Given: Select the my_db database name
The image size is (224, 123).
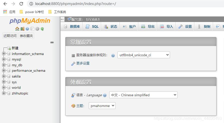Looking at the screenshot, I should click(17, 65).
